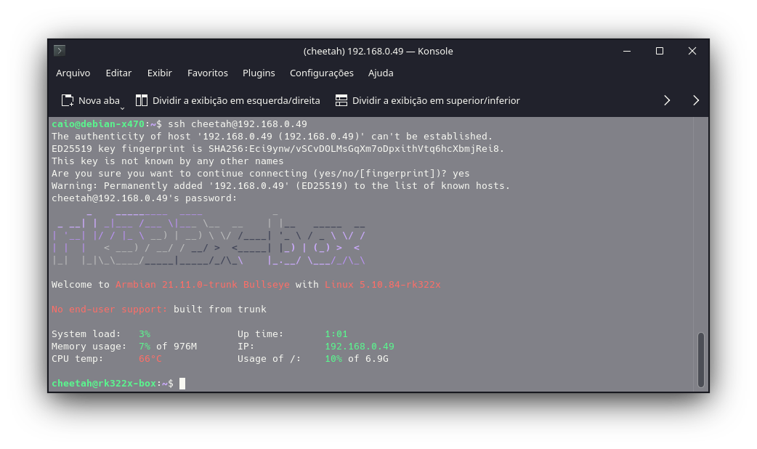
Task: Click the 'caio@debian-x470' prompt text
Action: [98, 124]
